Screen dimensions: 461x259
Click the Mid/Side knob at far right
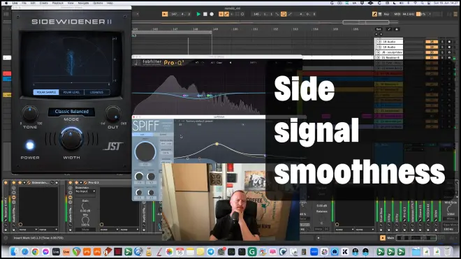(450, 209)
